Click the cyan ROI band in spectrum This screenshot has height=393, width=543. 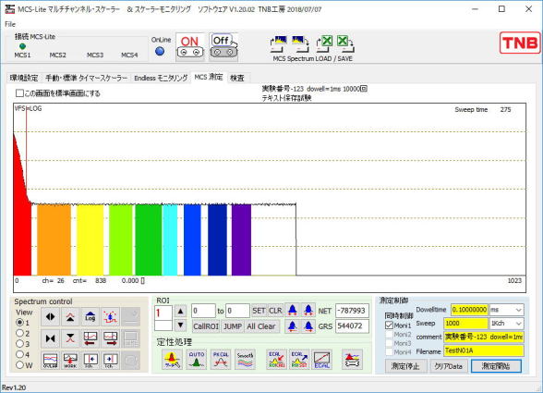(x=170, y=240)
